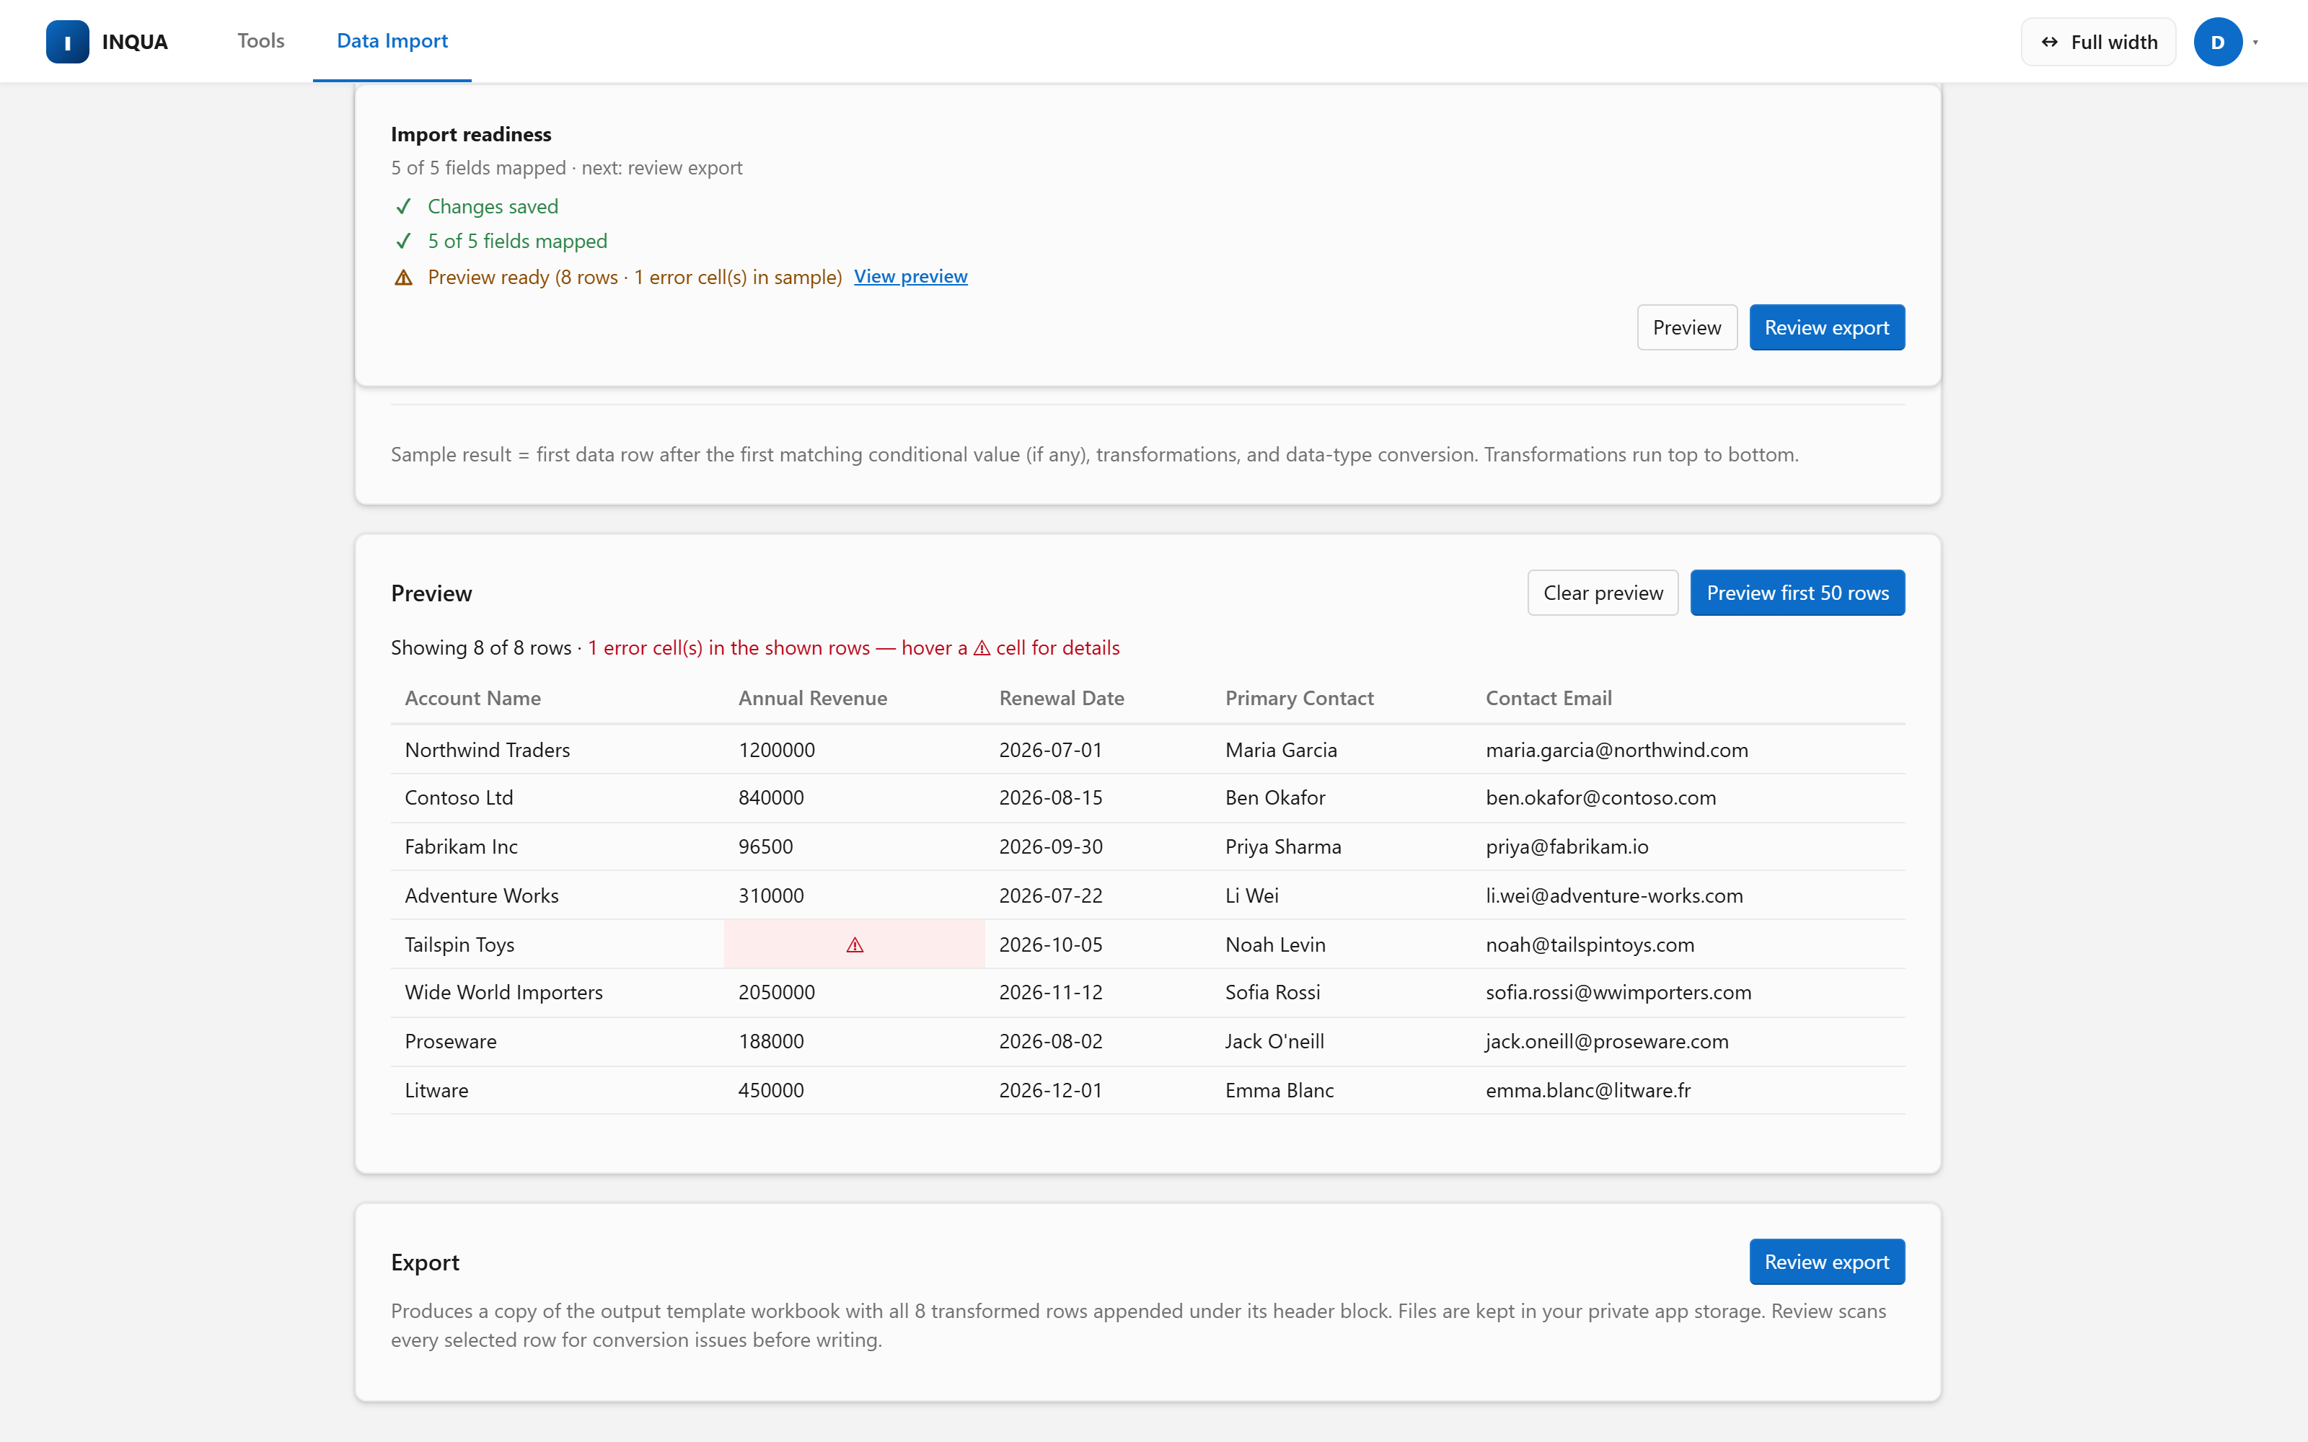2308x1442 pixels.
Task: Click the Preview button in Import readiness
Action: (1686, 327)
